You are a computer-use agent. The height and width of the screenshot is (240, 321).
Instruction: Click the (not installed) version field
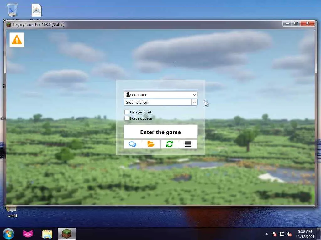157,102
